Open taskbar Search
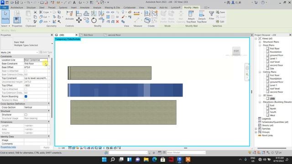 coord(113,159)
